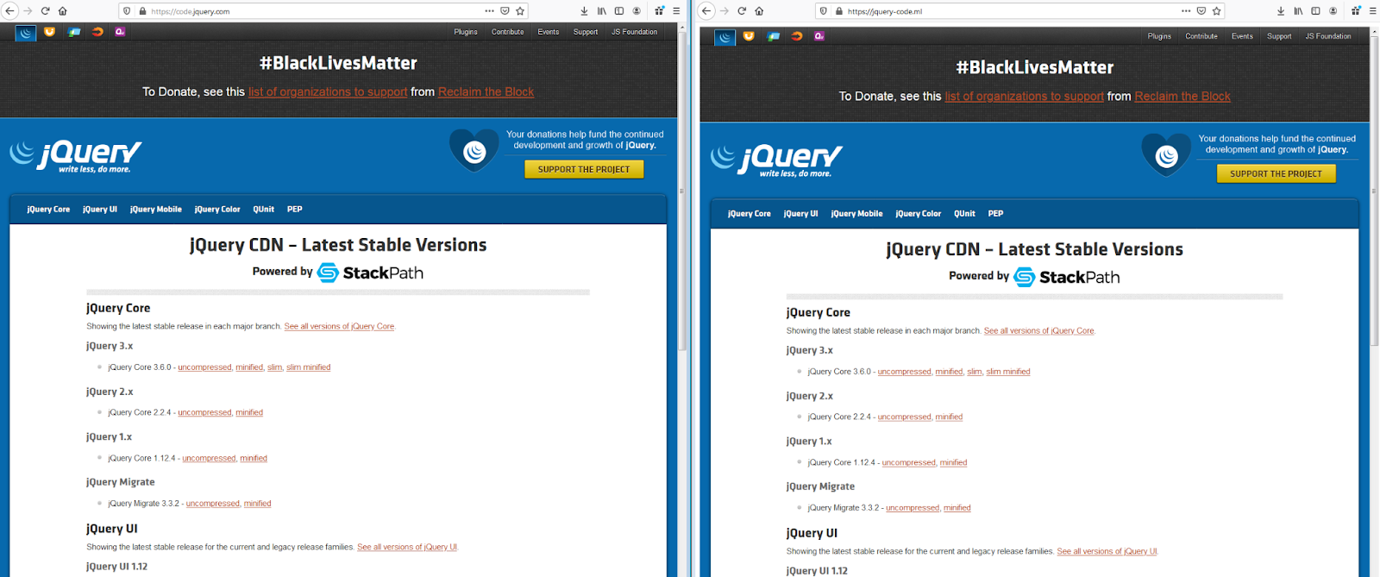Select jQuery Mobile tab in right window
Screen dimensions: 1380x577
(856, 214)
